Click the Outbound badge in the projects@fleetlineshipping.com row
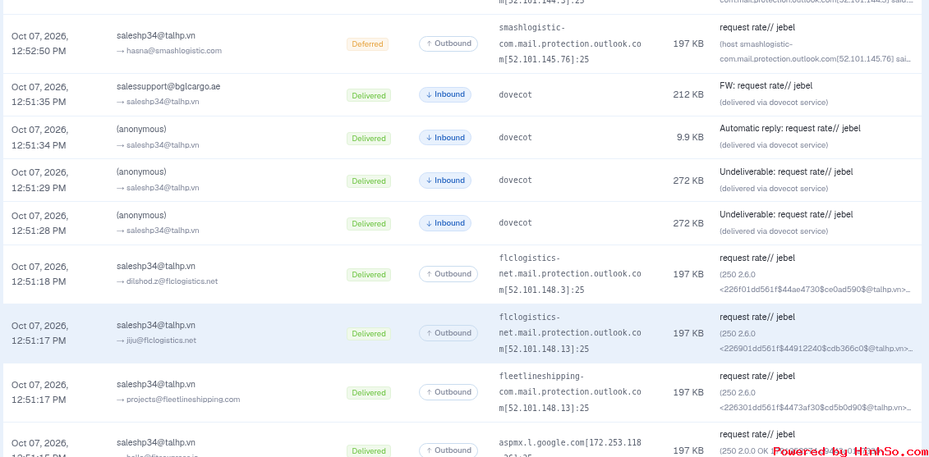 pos(448,392)
